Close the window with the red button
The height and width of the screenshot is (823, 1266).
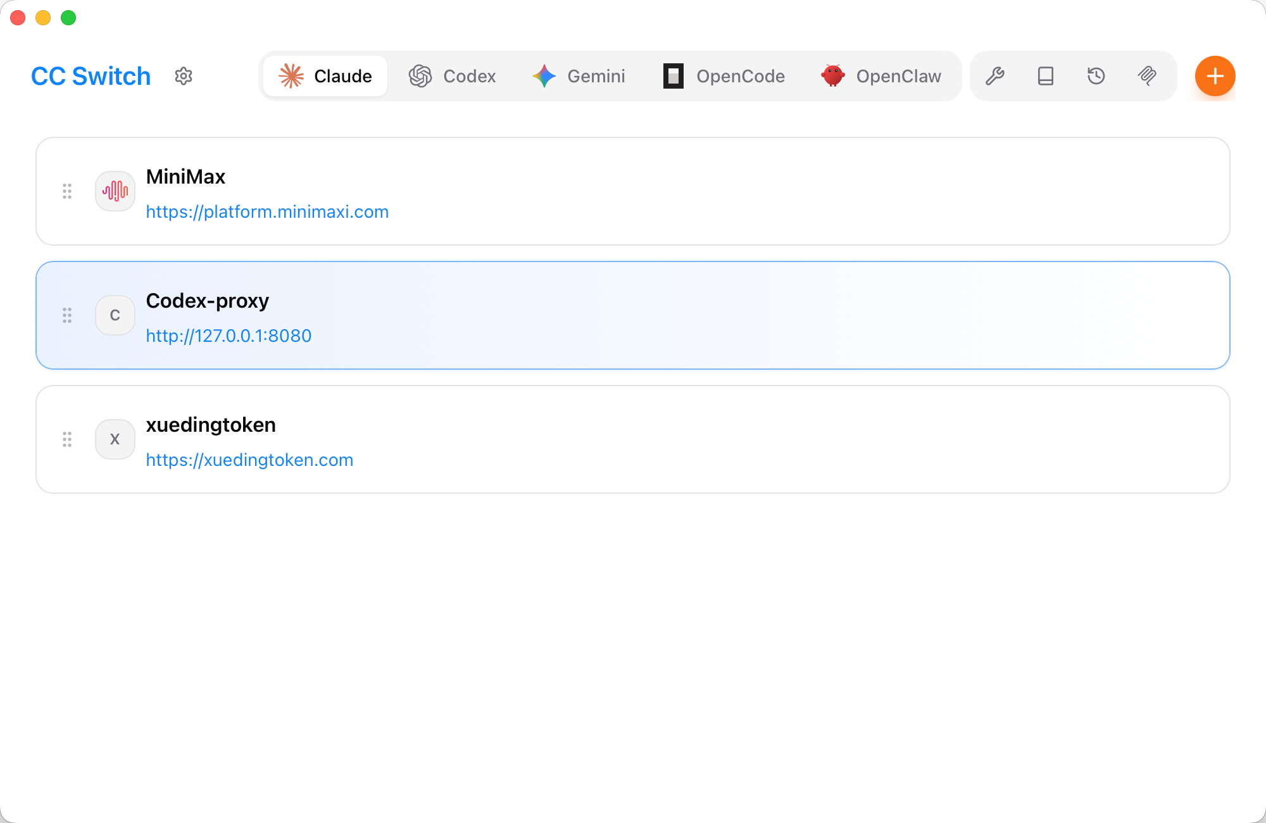pyautogui.click(x=18, y=18)
